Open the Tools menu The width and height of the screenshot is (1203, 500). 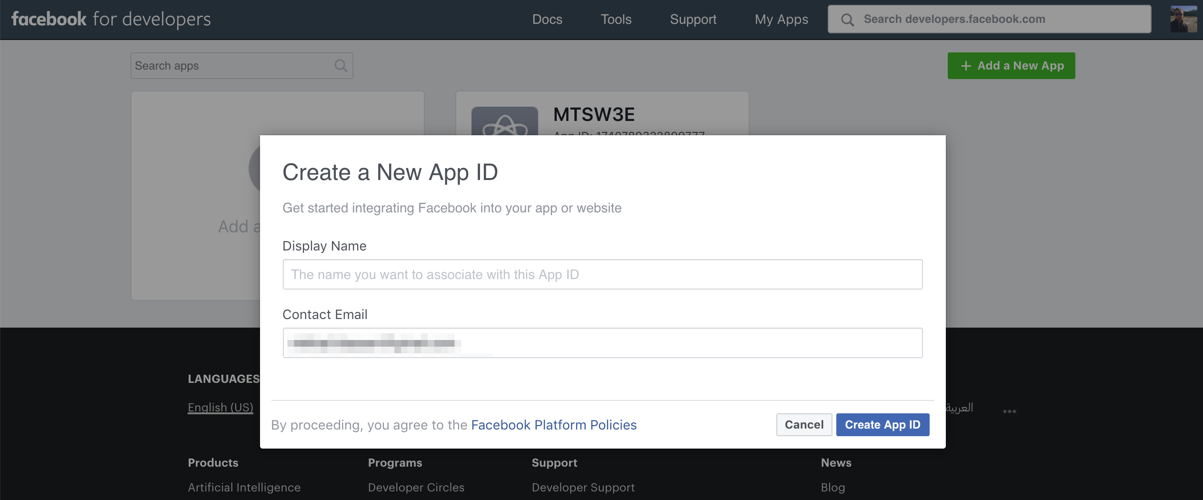click(616, 19)
